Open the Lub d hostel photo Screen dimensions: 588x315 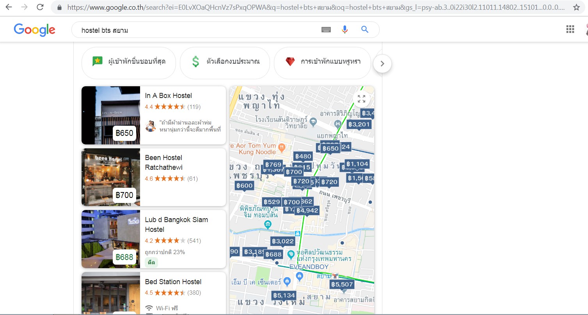point(111,239)
